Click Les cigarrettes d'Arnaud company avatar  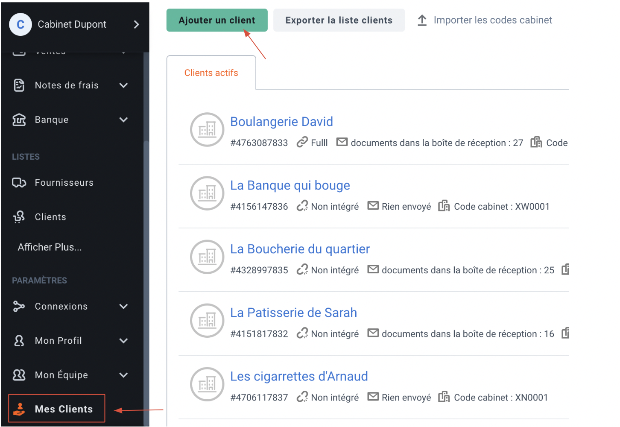click(x=207, y=384)
